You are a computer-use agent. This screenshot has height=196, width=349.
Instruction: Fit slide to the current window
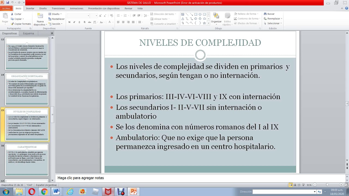[x=346, y=185]
